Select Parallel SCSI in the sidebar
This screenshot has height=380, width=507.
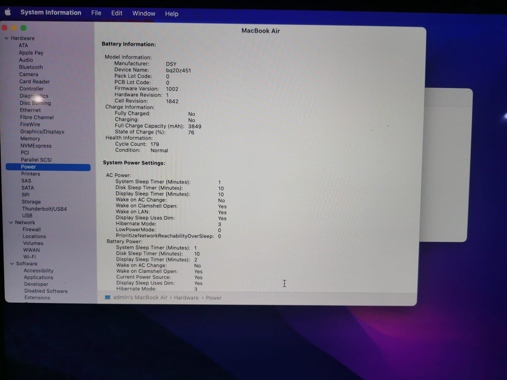[x=36, y=160]
